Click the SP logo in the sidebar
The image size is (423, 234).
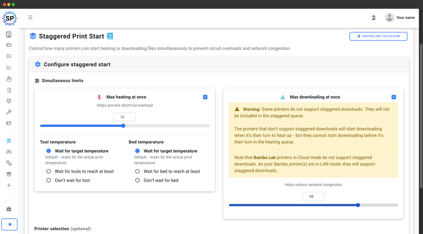tap(10, 18)
